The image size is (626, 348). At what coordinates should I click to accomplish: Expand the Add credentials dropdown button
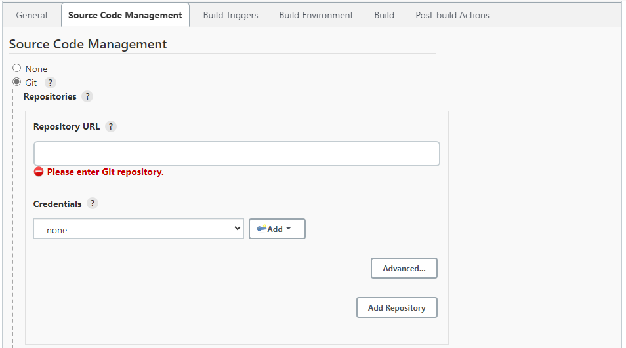tap(277, 229)
